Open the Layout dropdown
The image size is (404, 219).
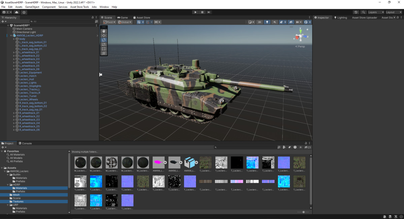(394, 12)
